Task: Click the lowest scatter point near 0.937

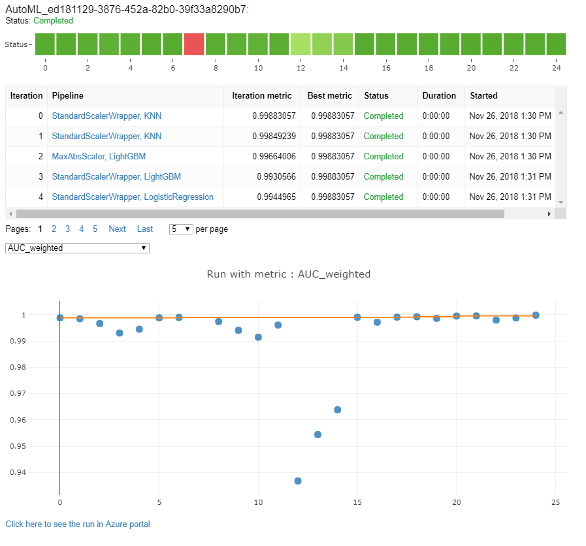Action: pos(298,480)
